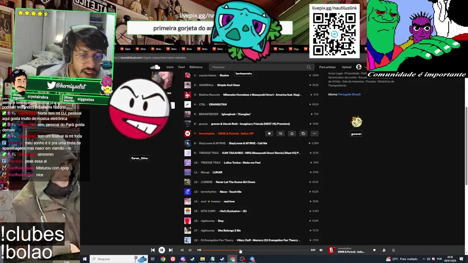Screen dimensions: 468x263
Task: Skip to previous track in player bar
Action: click(x=153, y=250)
